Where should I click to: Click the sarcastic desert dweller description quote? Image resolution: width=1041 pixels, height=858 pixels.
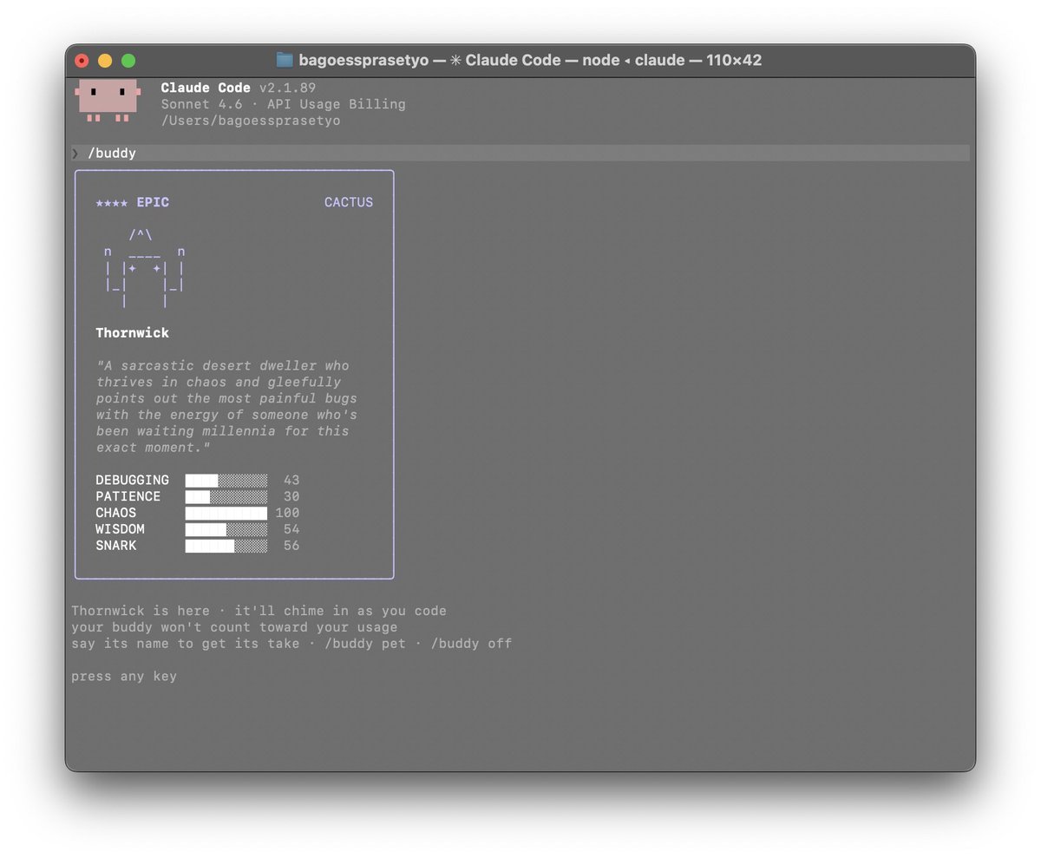point(226,407)
